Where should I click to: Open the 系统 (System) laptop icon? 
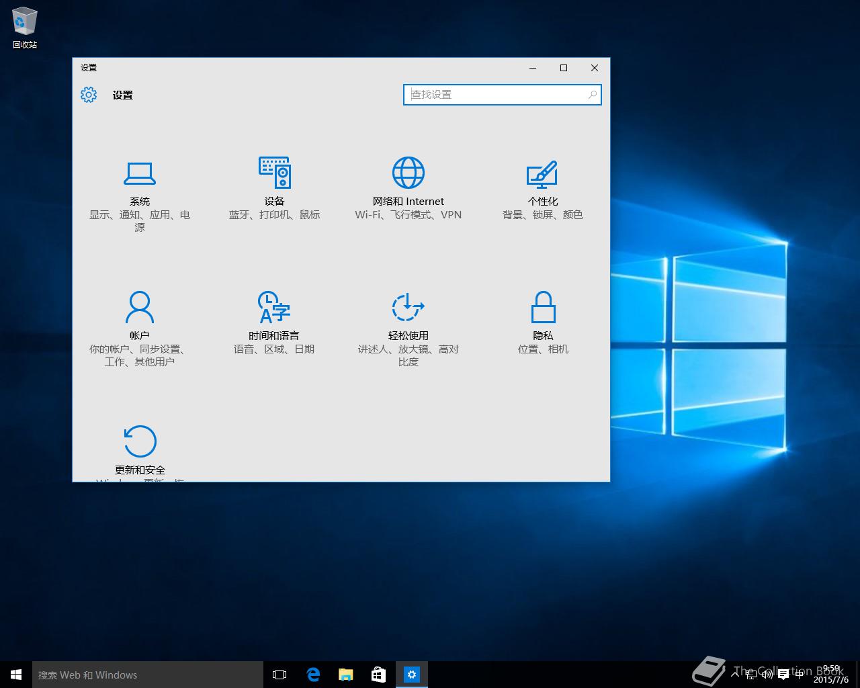140,173
